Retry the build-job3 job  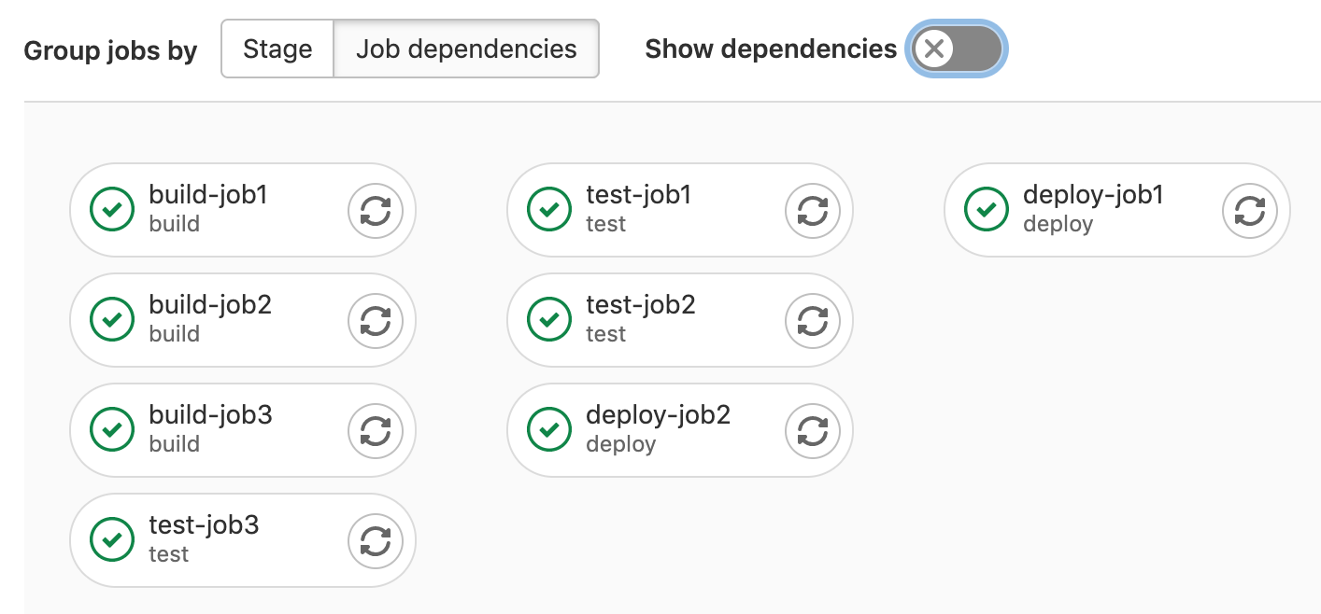(376, 430)
